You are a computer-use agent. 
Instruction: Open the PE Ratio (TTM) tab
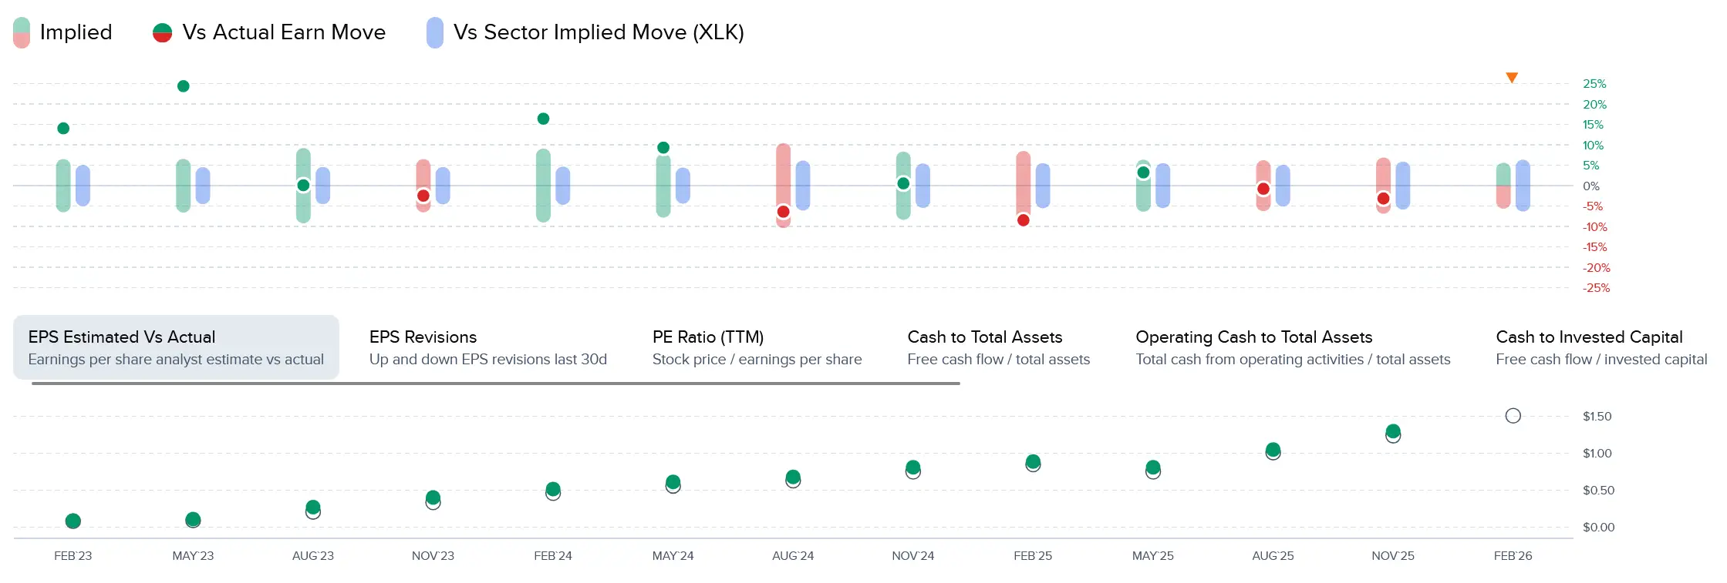click(x=756, y=347)
